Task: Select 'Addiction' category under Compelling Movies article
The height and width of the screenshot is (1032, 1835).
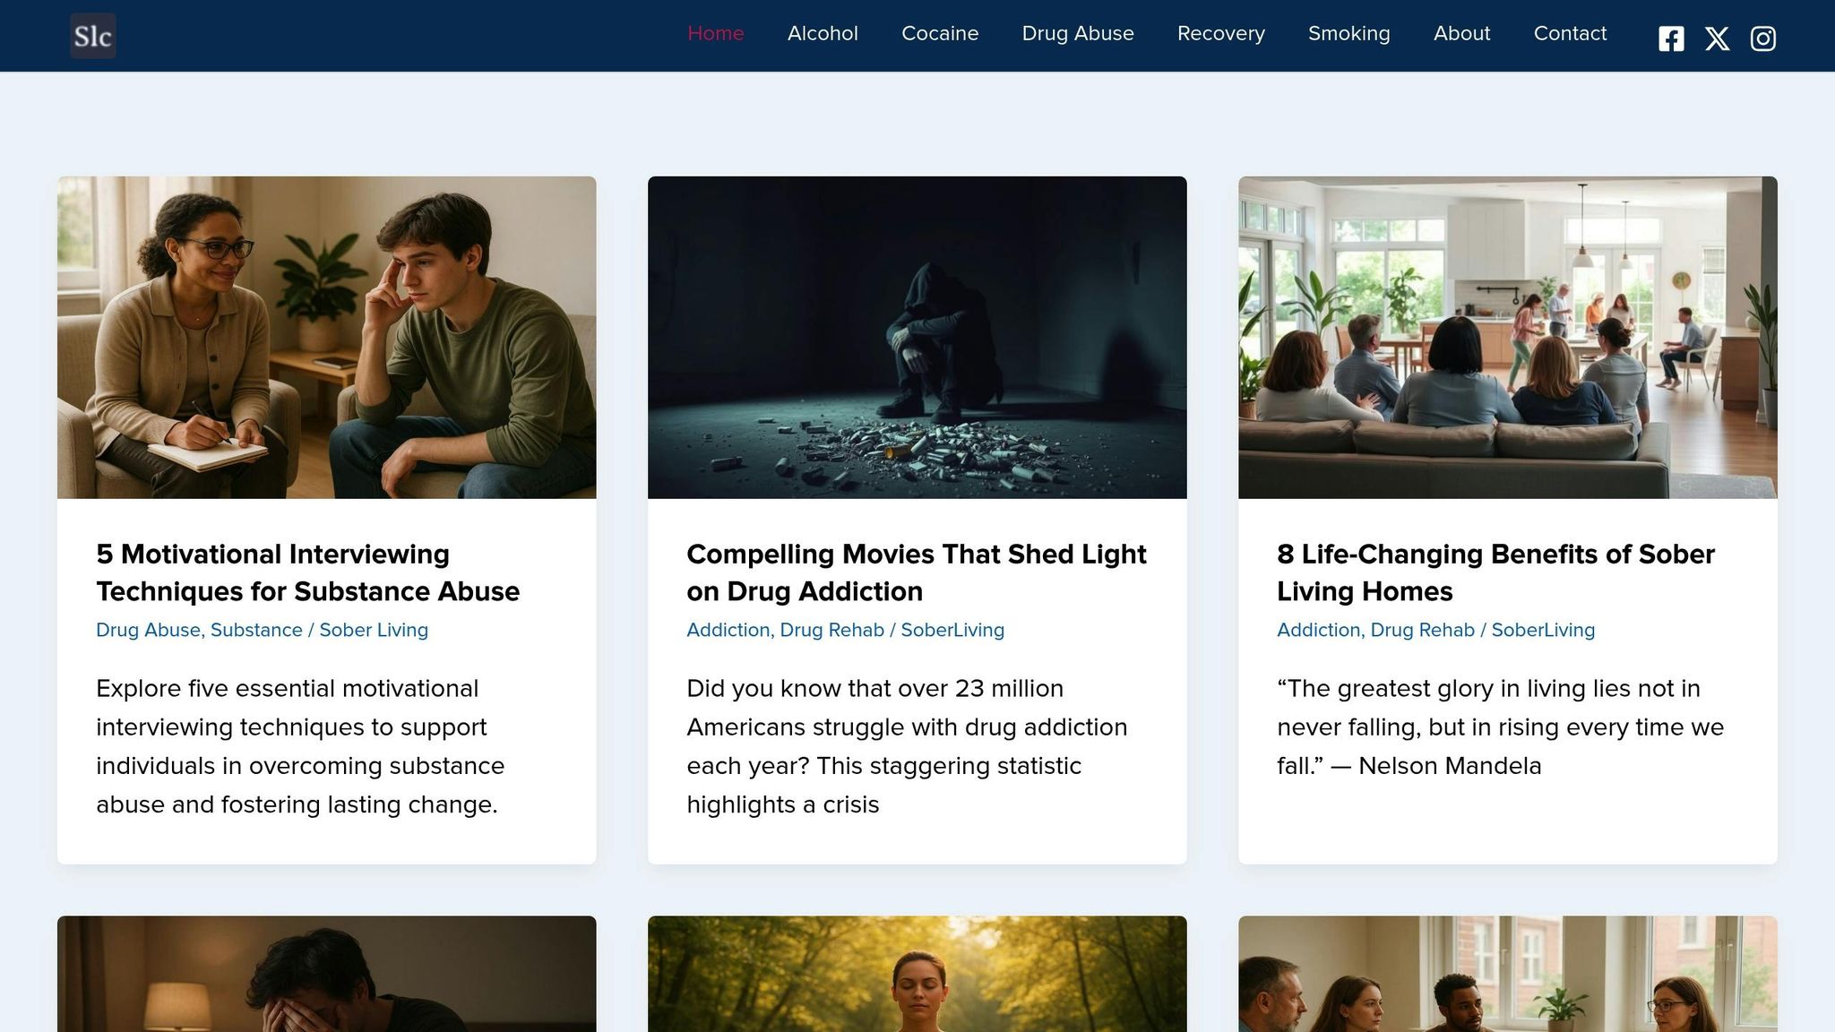Action: click(x=728, y=630)
